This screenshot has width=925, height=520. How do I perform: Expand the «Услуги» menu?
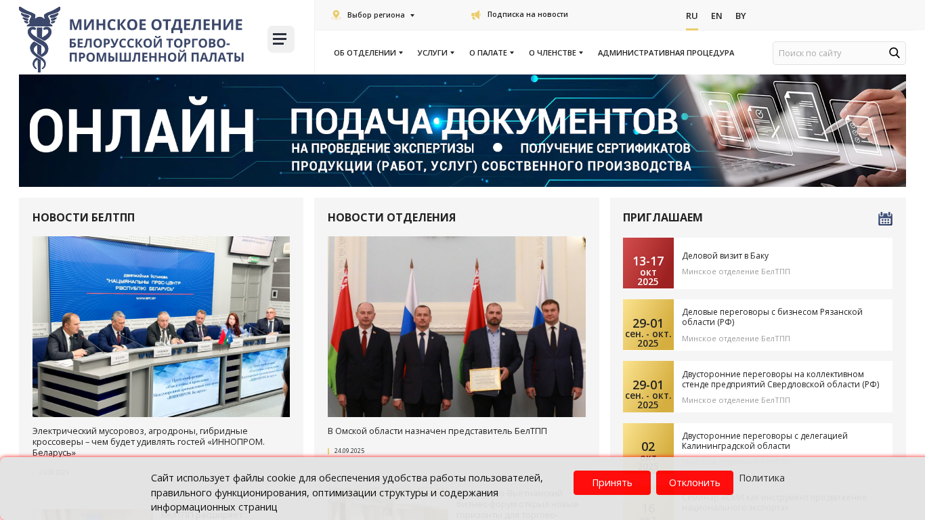[x=436, y=53]
